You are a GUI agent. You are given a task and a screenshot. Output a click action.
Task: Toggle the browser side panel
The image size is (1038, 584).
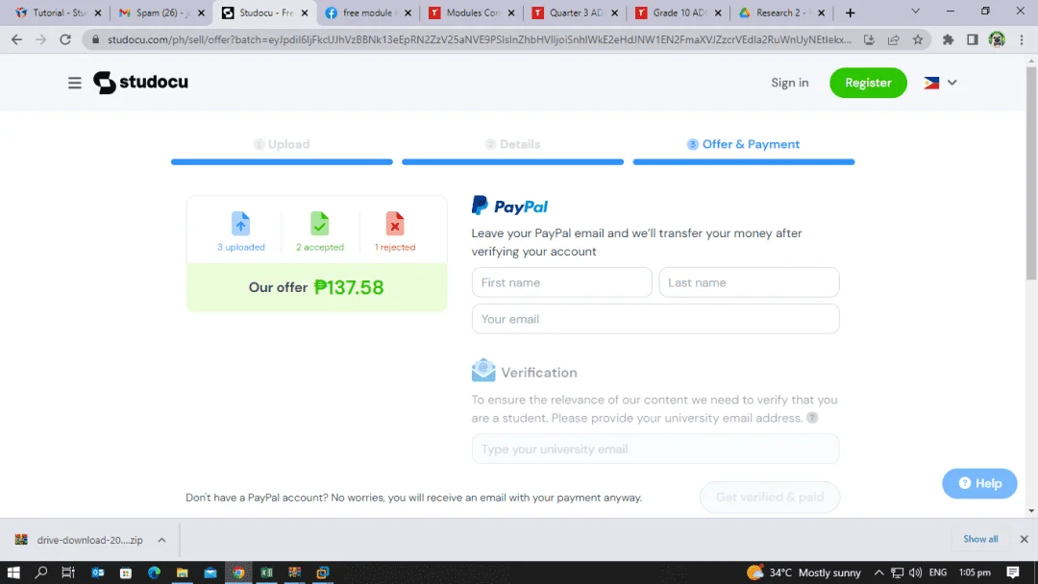pos(972,39)
